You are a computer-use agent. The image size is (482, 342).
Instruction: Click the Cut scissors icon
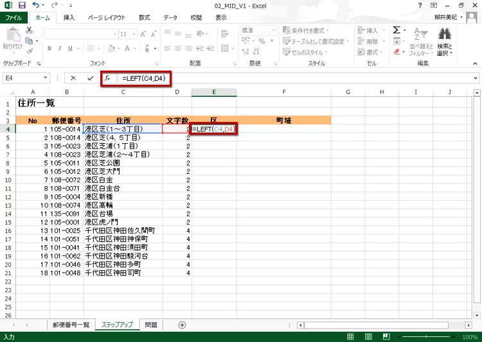point(29,30)
